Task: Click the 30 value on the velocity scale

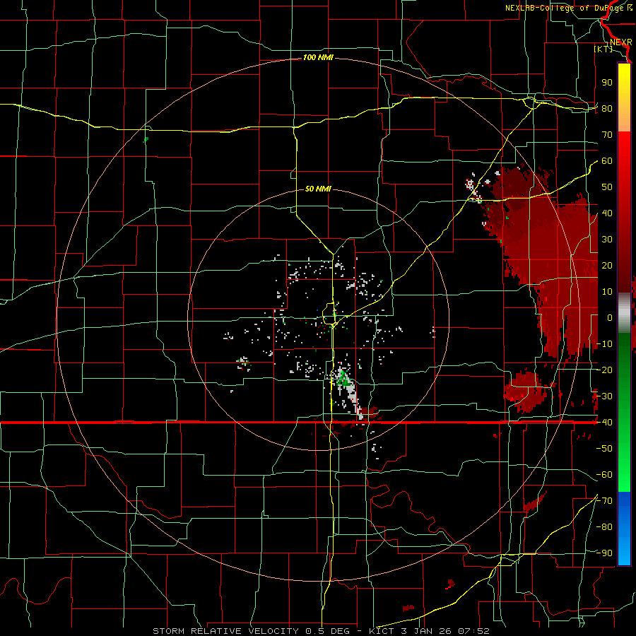Action: tap(607, 240)
